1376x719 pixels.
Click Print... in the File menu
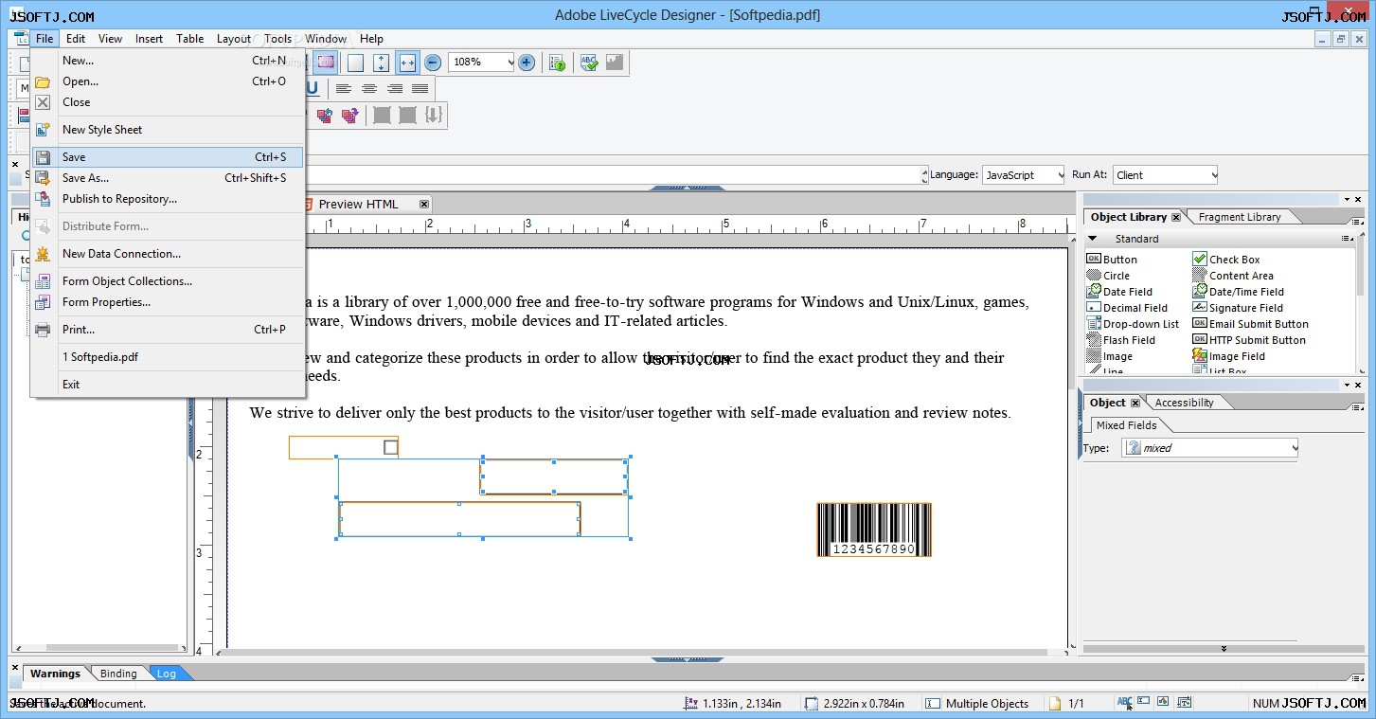coord(168,330)
